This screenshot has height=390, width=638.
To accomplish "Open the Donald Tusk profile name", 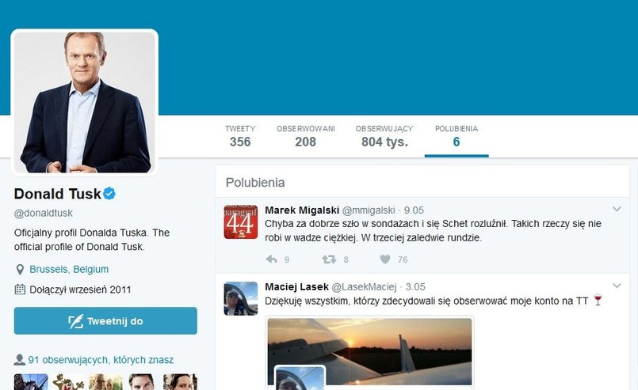I will pyautogui.click(x=57, y=194).
